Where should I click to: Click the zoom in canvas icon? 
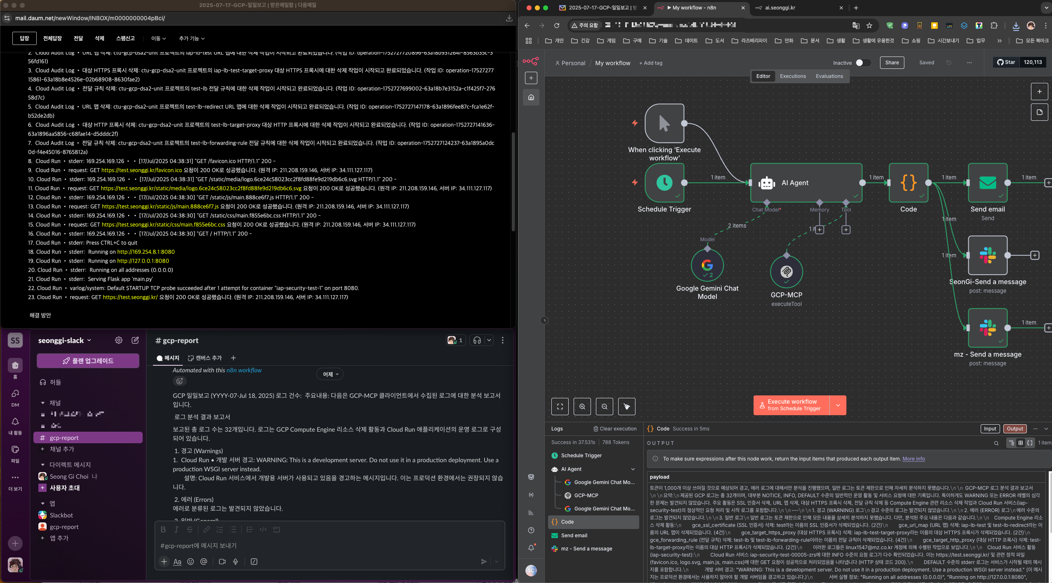[582, 407]
